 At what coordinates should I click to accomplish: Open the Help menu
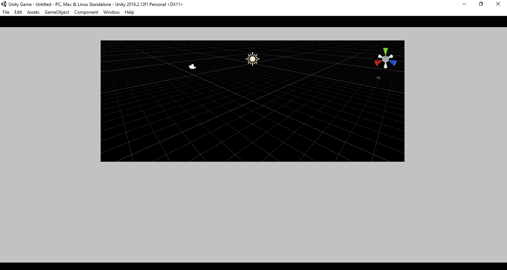click(x=129, y=12)
